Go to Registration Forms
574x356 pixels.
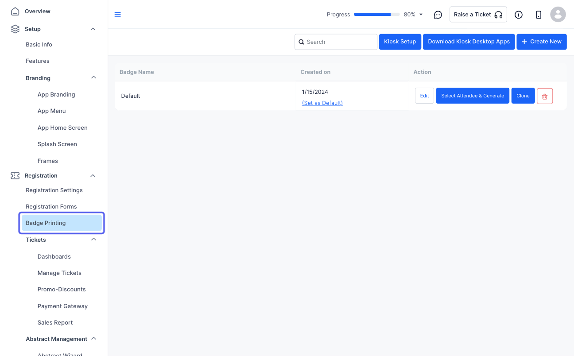(x=51, y=207)
